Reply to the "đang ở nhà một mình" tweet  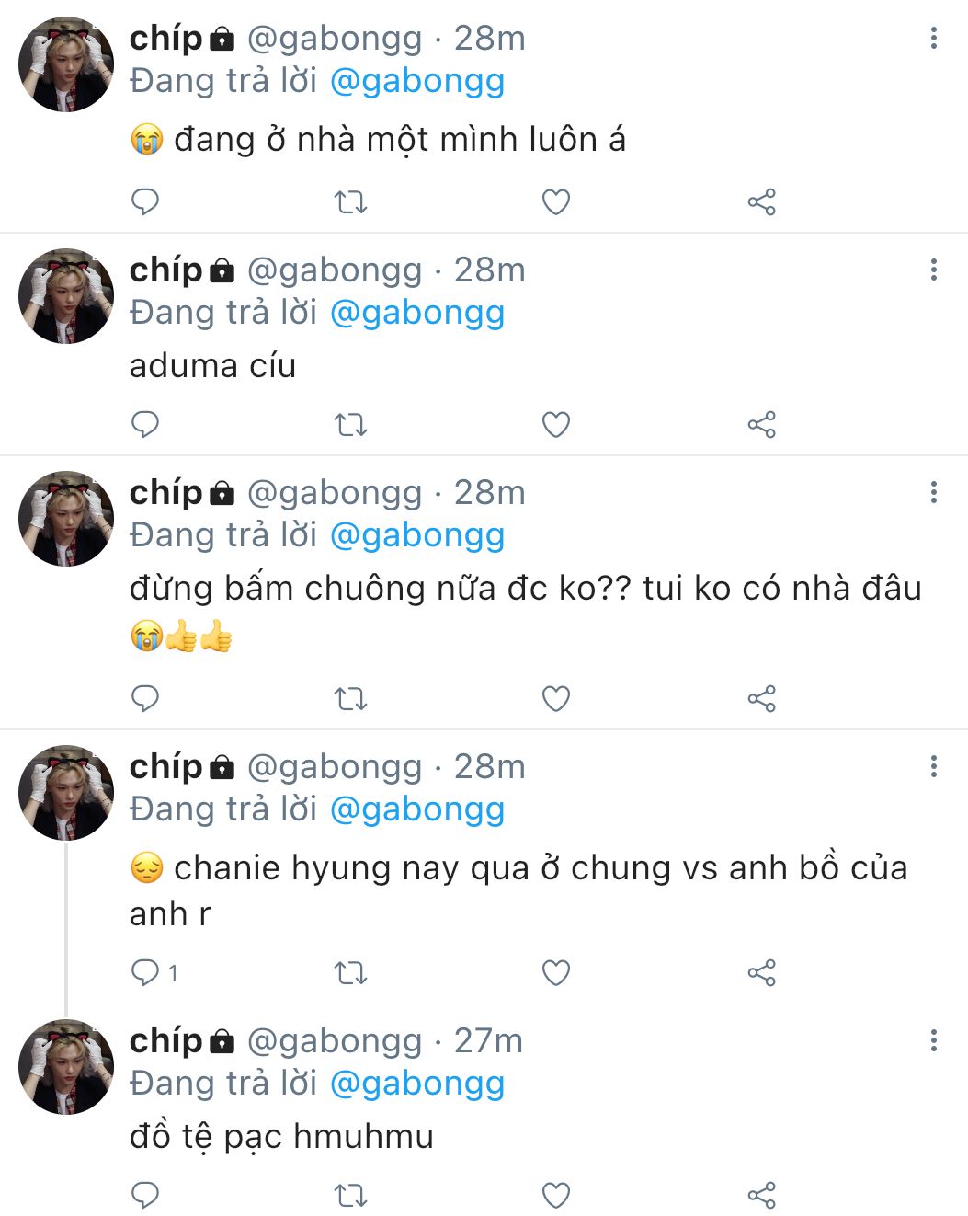tap(145, 201)
